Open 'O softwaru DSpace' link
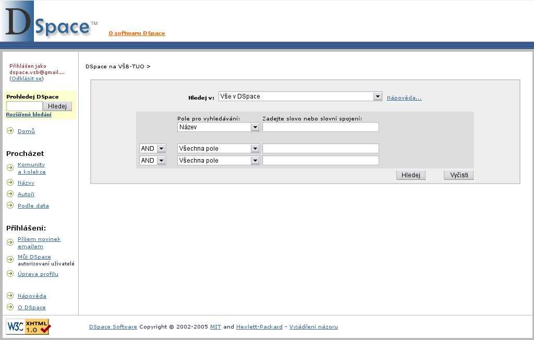This screenshot has height=340, width=534. [x=137, y=33]
